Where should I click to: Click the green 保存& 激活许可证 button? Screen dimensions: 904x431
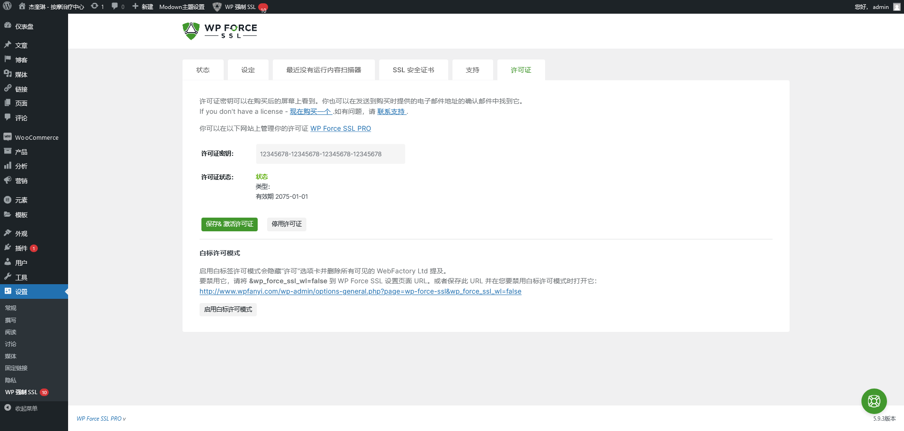229,224
